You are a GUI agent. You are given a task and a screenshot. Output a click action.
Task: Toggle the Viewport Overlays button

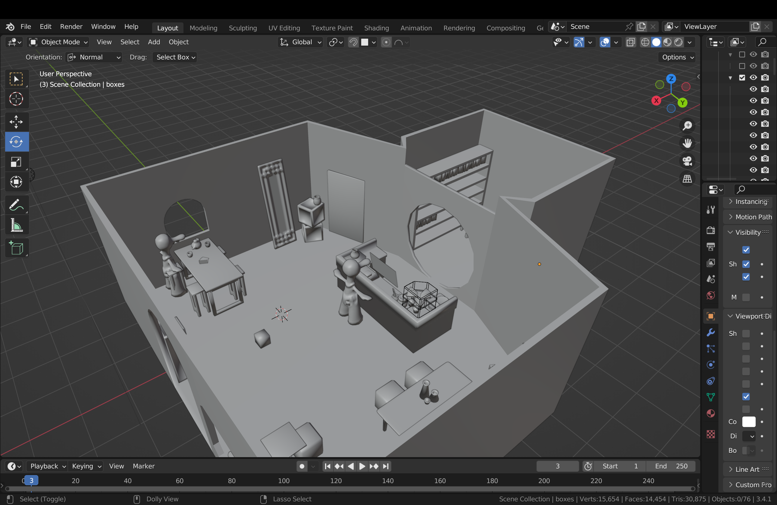tap(605, 42)
